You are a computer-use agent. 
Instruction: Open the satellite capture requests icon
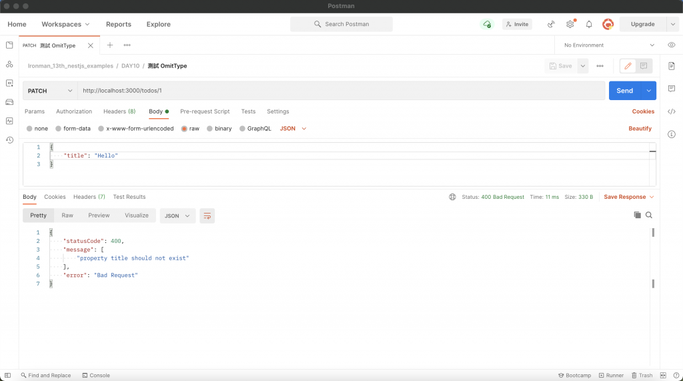pyautogui.click(x=551, y=24)
